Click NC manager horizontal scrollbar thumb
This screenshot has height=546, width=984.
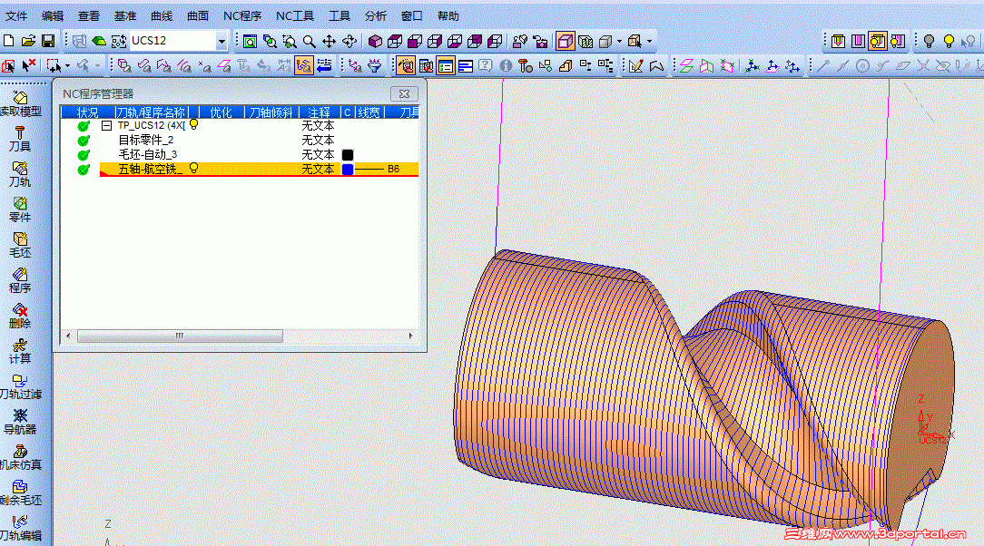click(180, 336)
